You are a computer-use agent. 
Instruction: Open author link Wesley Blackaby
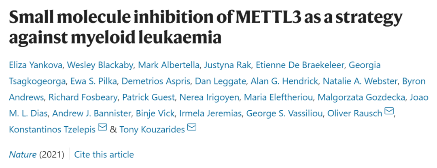pyautogui.click(x=100, y=65)
